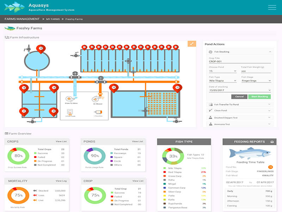This screenshot has width=282, height=212.
Task: Open the Choose Pond dropdown
Action: (x=223, y=71)
